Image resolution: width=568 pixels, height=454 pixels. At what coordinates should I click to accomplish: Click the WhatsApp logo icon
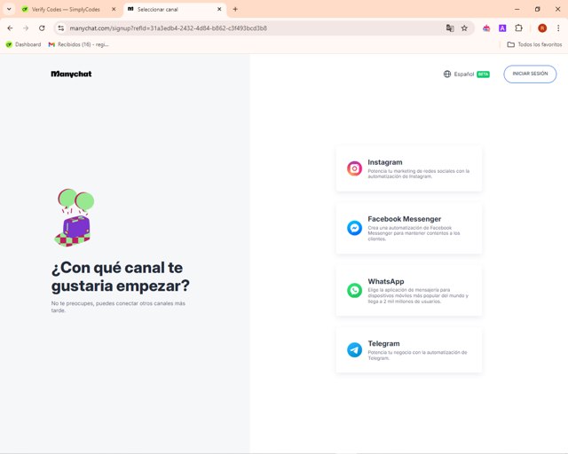point(354,290)
